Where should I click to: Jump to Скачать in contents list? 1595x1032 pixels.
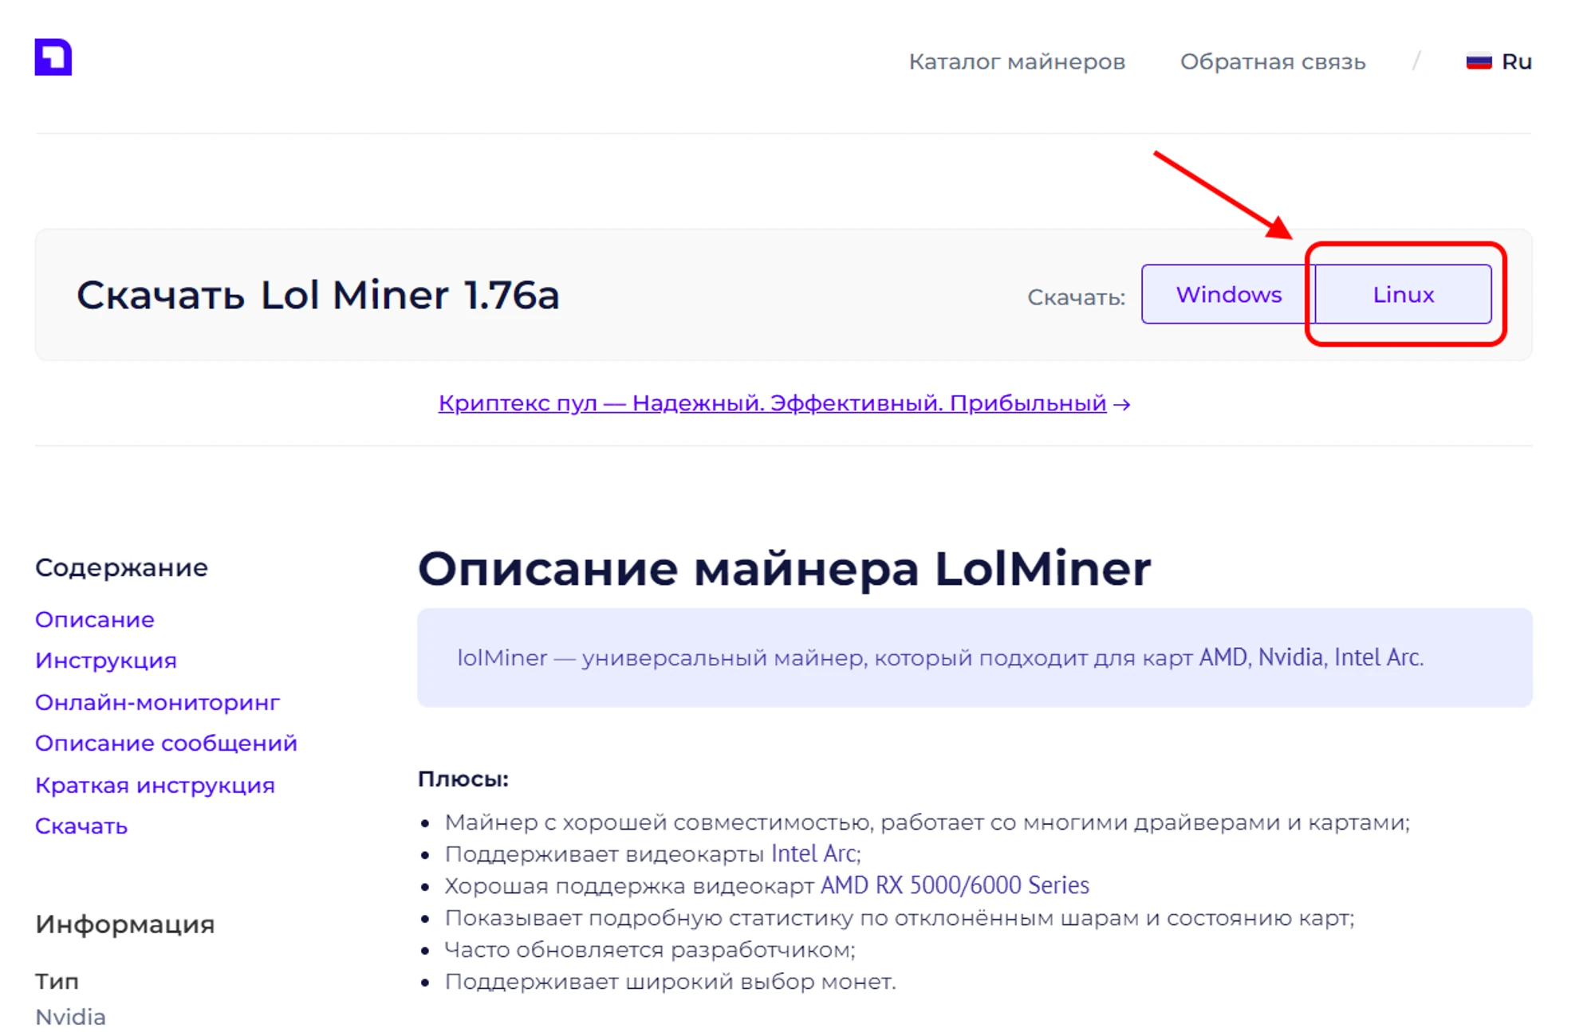(x=81, y=826)
